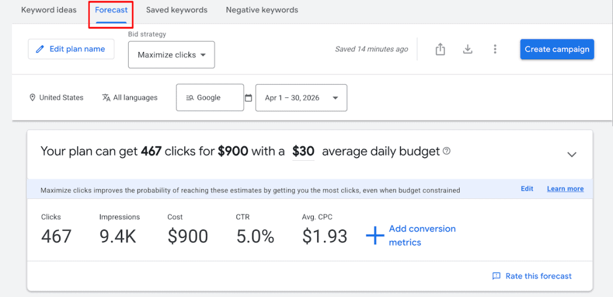Click the average daily budget help icon
This screenshot has width=613, height=297.
point(447,151)
